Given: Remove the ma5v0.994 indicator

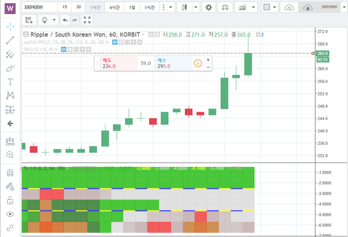Looking at the screenshot, I should (139, 42).
